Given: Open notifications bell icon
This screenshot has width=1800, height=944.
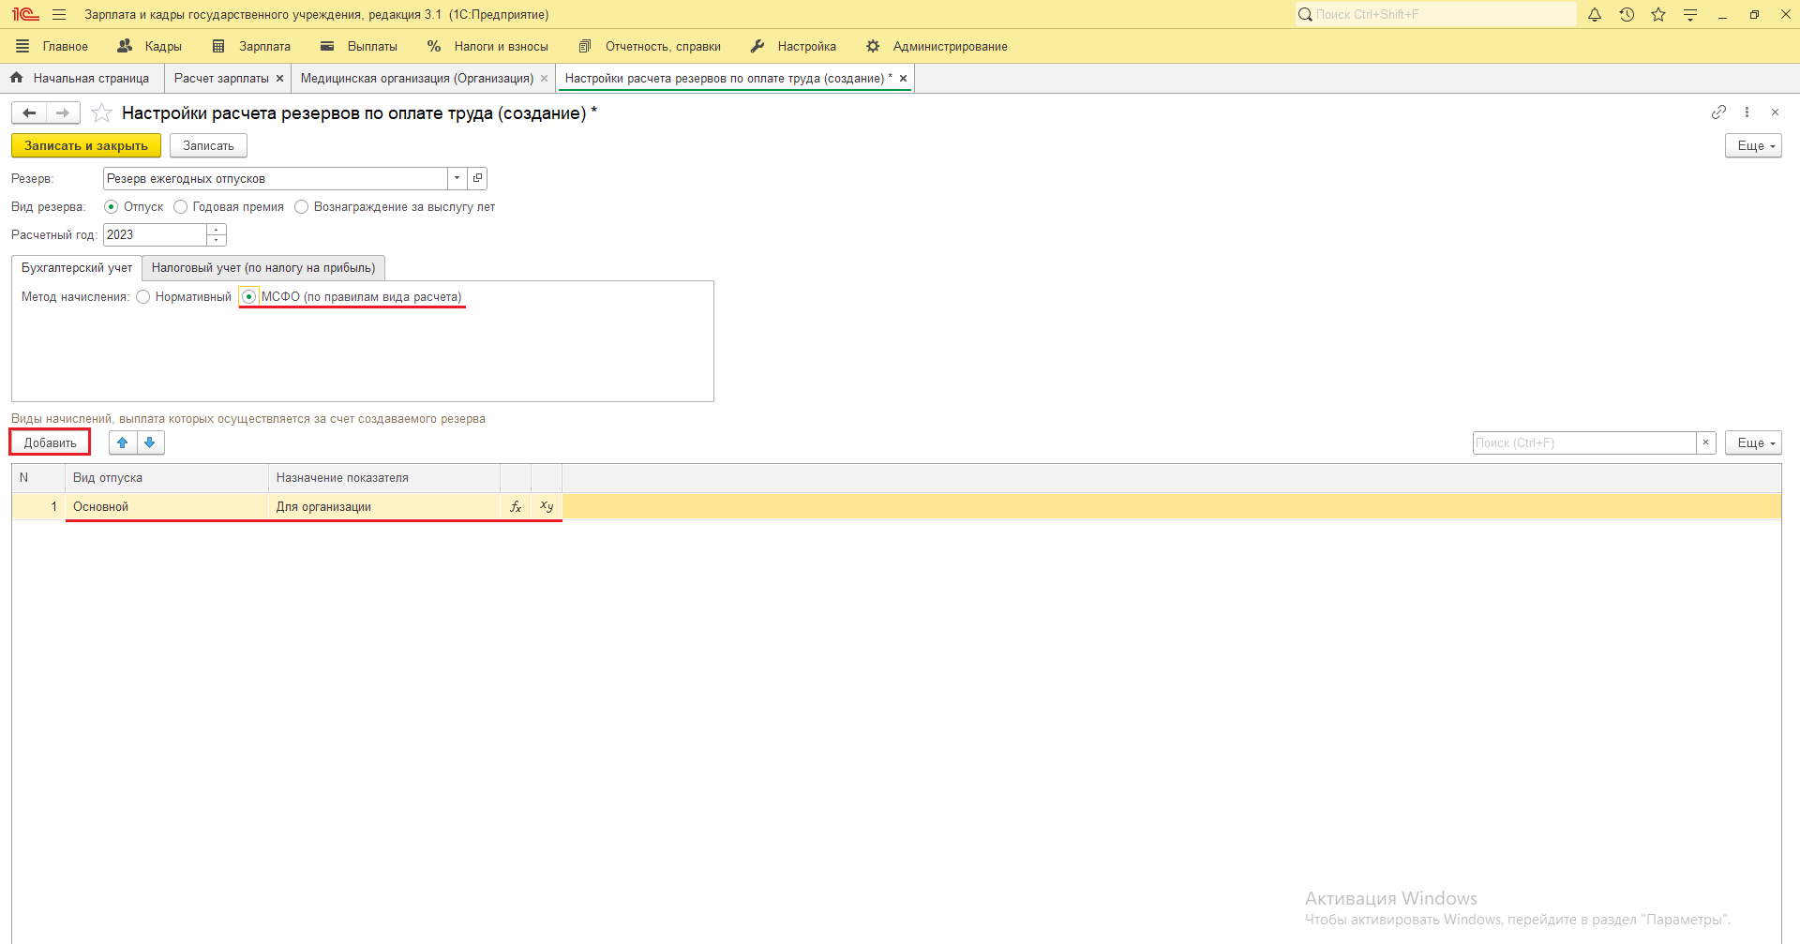Looking at the screenshot, I should tap(1595, 14).
